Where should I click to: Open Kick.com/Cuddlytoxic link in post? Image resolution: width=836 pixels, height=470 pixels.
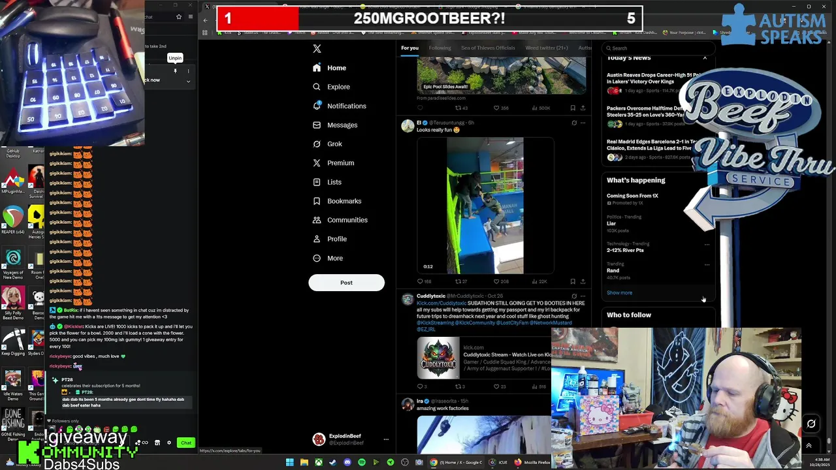pos(442,303)
